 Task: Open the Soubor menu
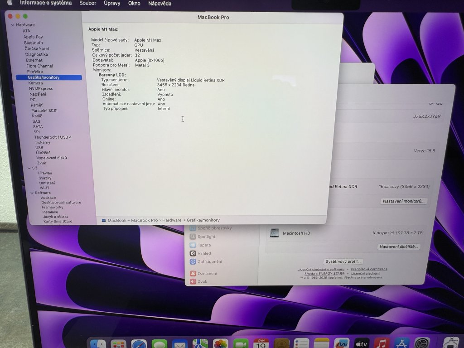click(x=87, y=3)
